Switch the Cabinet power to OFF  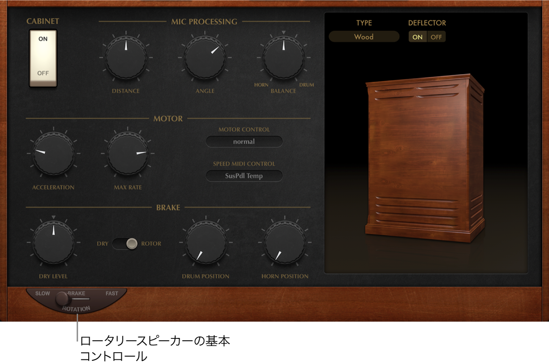point(43,72)
